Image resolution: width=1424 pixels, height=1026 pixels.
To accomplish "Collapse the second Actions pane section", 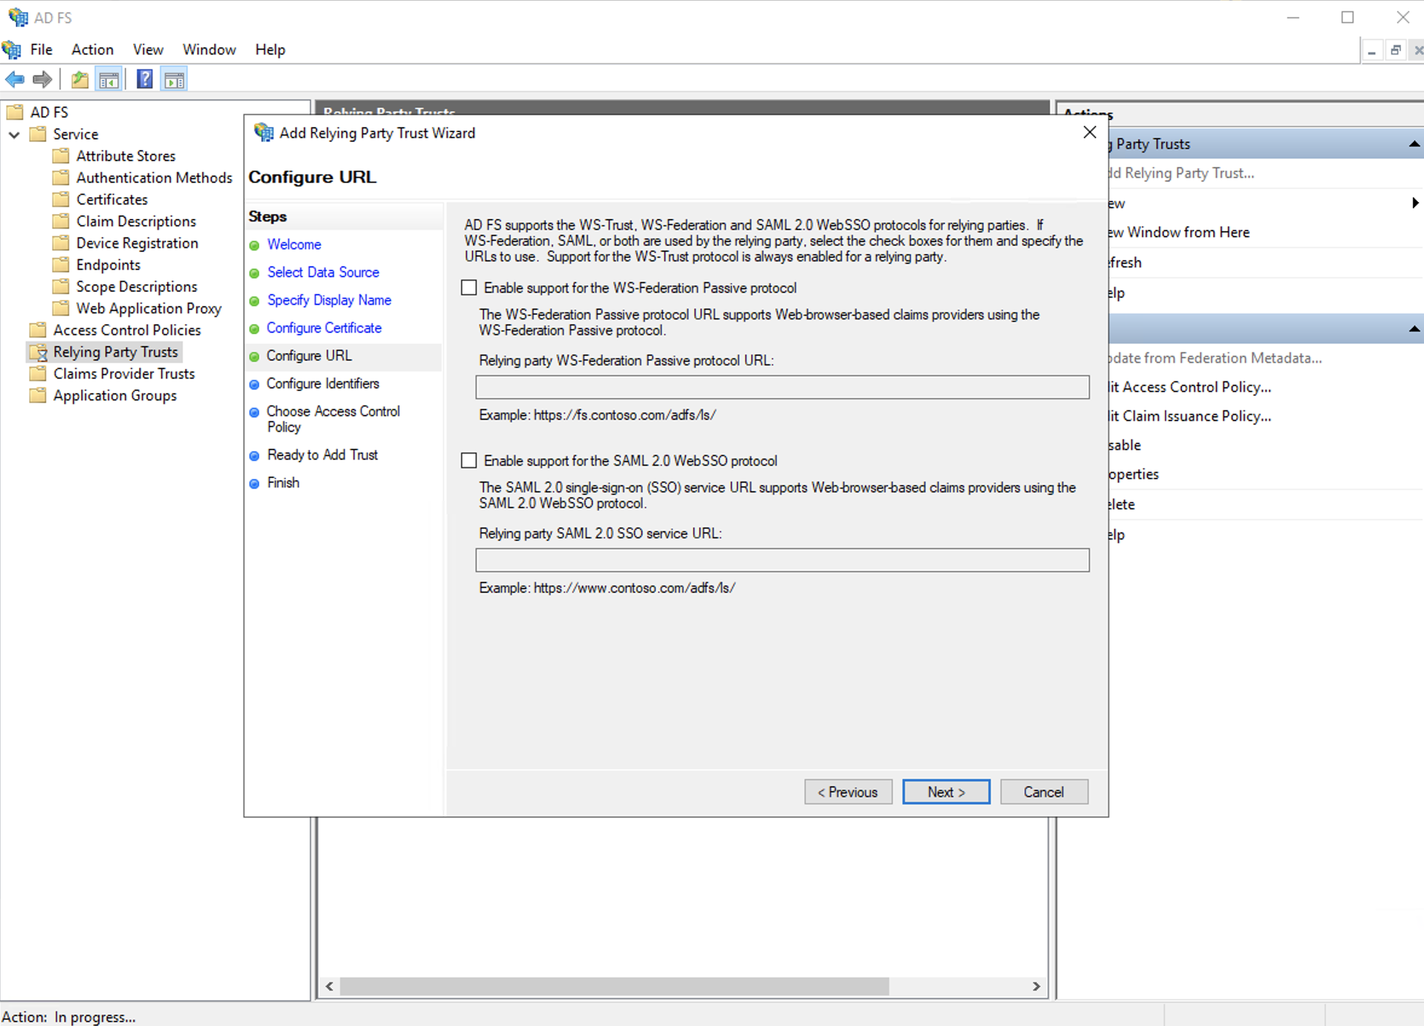I will [1414, 328].
